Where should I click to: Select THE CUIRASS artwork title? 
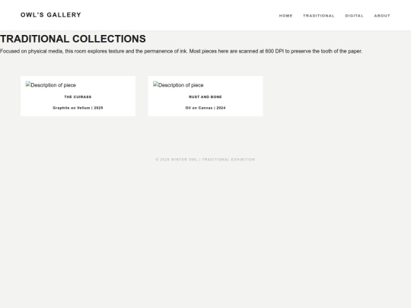point(78,97)
